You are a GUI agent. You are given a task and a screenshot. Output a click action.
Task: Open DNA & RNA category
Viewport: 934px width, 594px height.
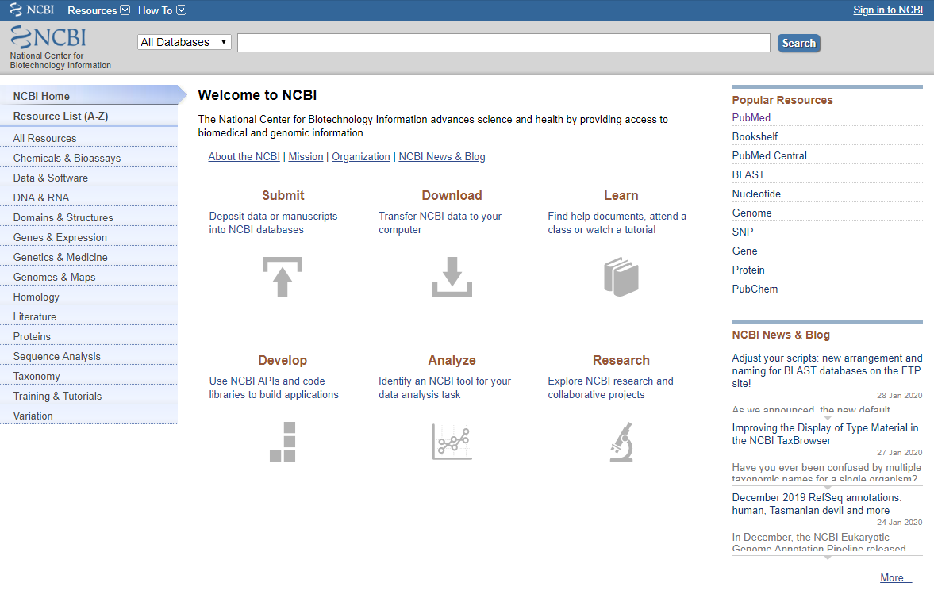coord(89,197)
